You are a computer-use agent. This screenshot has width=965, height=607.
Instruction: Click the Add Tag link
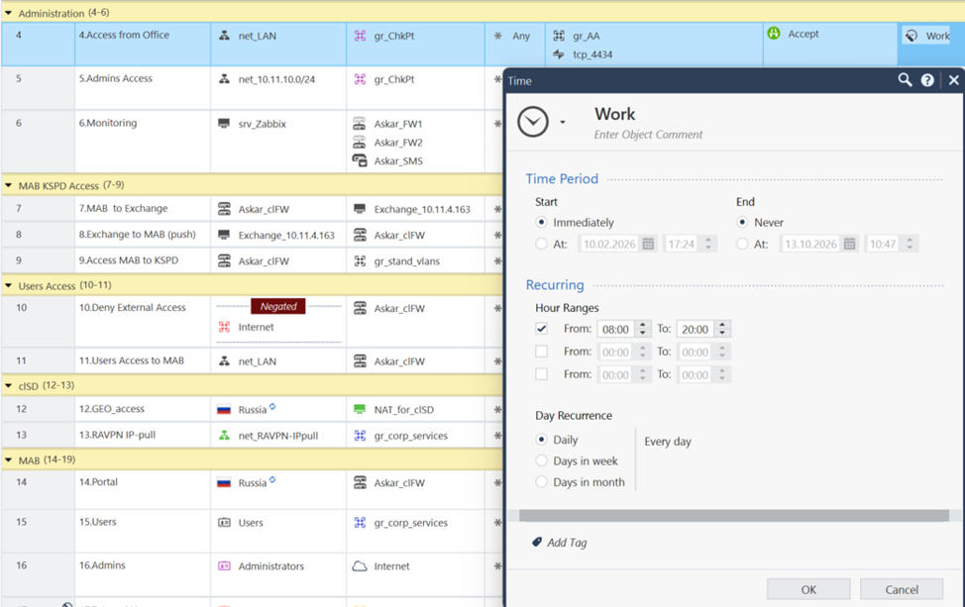click(567, 543)
